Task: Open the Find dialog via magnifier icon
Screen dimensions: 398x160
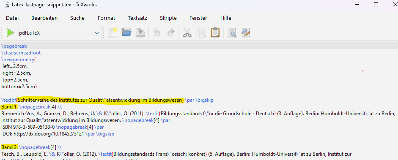Action: (232, 33)
